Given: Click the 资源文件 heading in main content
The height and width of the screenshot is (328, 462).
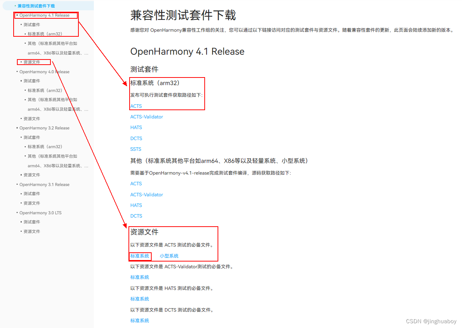Looking at the screenshot, I should pos(144,232).
